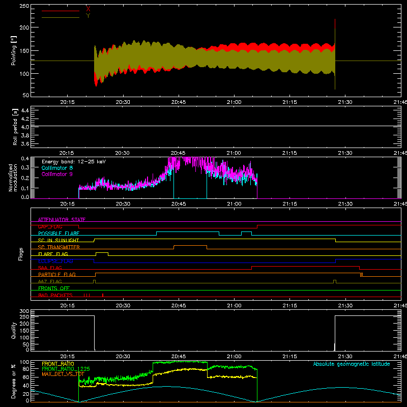407x407 pixels.
Task: Click the 'Degrees or %' axis title
Action: (x=14, y=381)
